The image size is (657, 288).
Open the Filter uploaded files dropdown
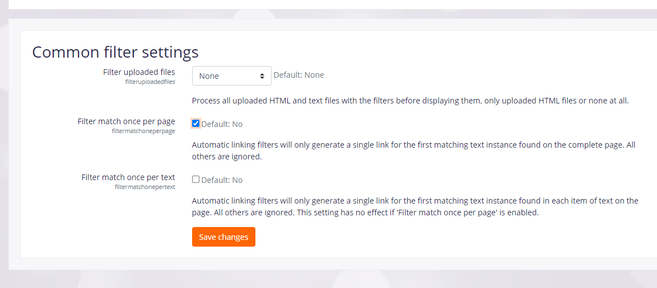[232, 75]
